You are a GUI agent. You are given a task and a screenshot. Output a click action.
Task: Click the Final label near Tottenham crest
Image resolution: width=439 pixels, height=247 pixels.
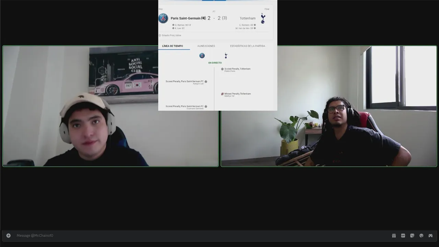[x=267, y=9]
